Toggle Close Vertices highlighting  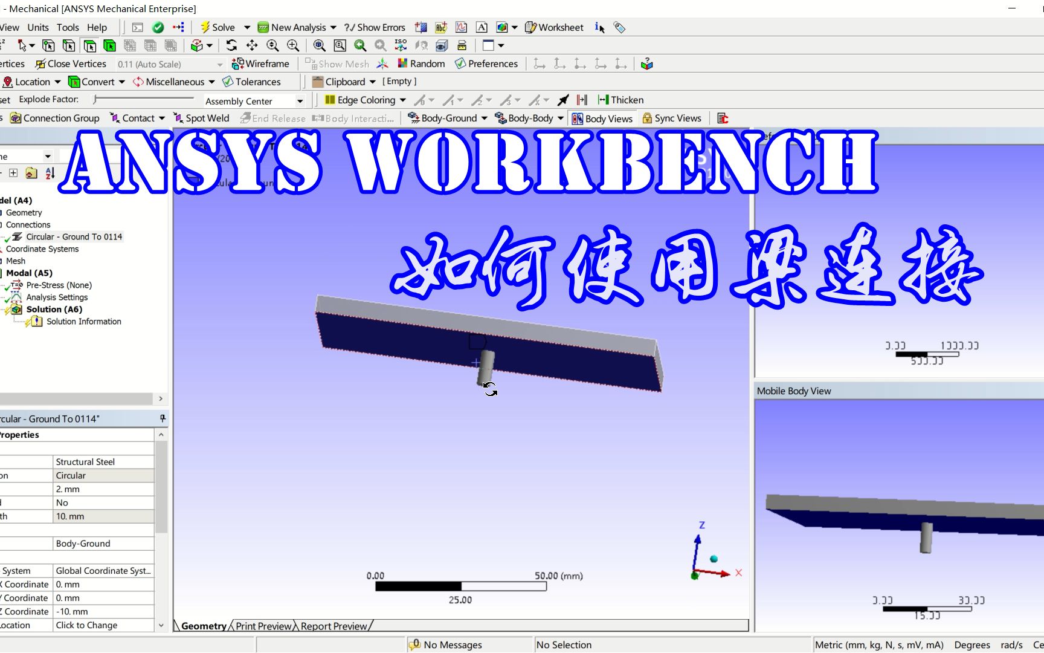pyautogui.click(x=70, y=63)
